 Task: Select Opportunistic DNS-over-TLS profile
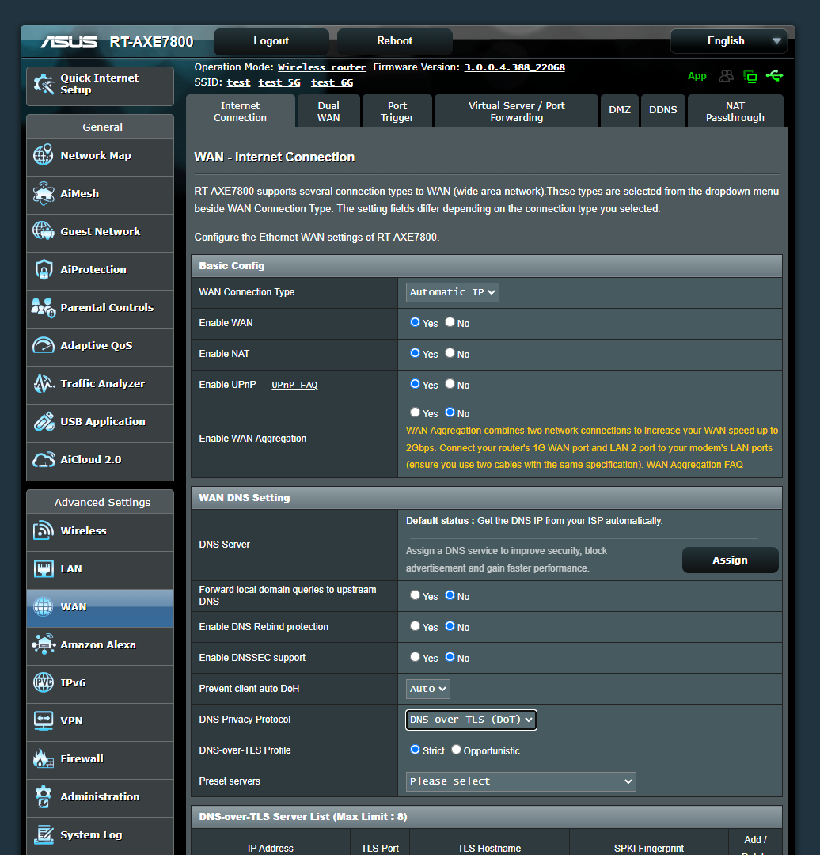[457, 750]
